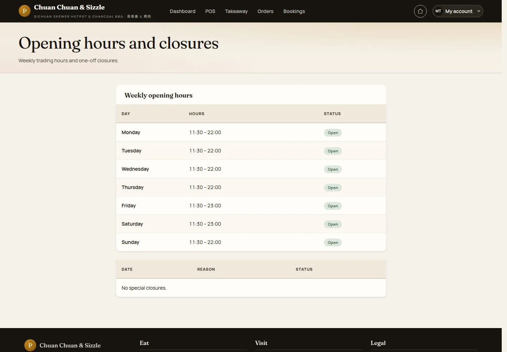Screen dimensions: 507x352
Task: Click the Wednesday Open status badge
Action: [333, 169]
